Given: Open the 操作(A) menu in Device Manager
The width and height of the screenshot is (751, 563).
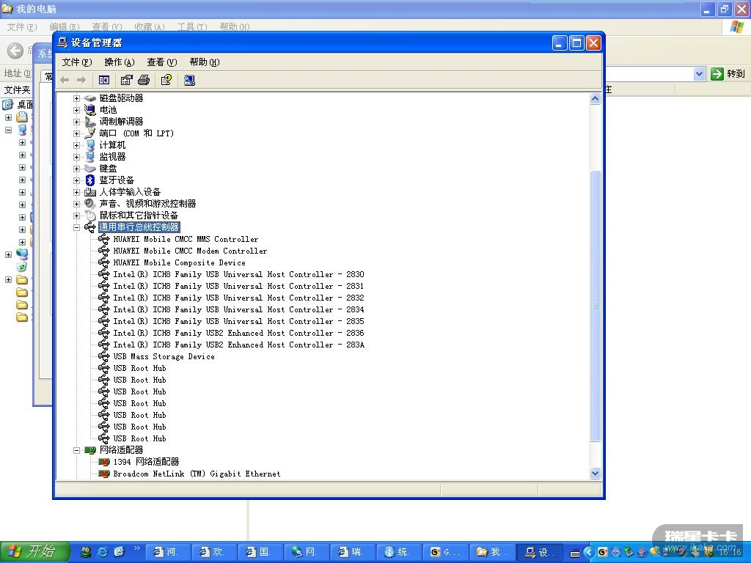Looking at the screenshot, I should (120, 62).
